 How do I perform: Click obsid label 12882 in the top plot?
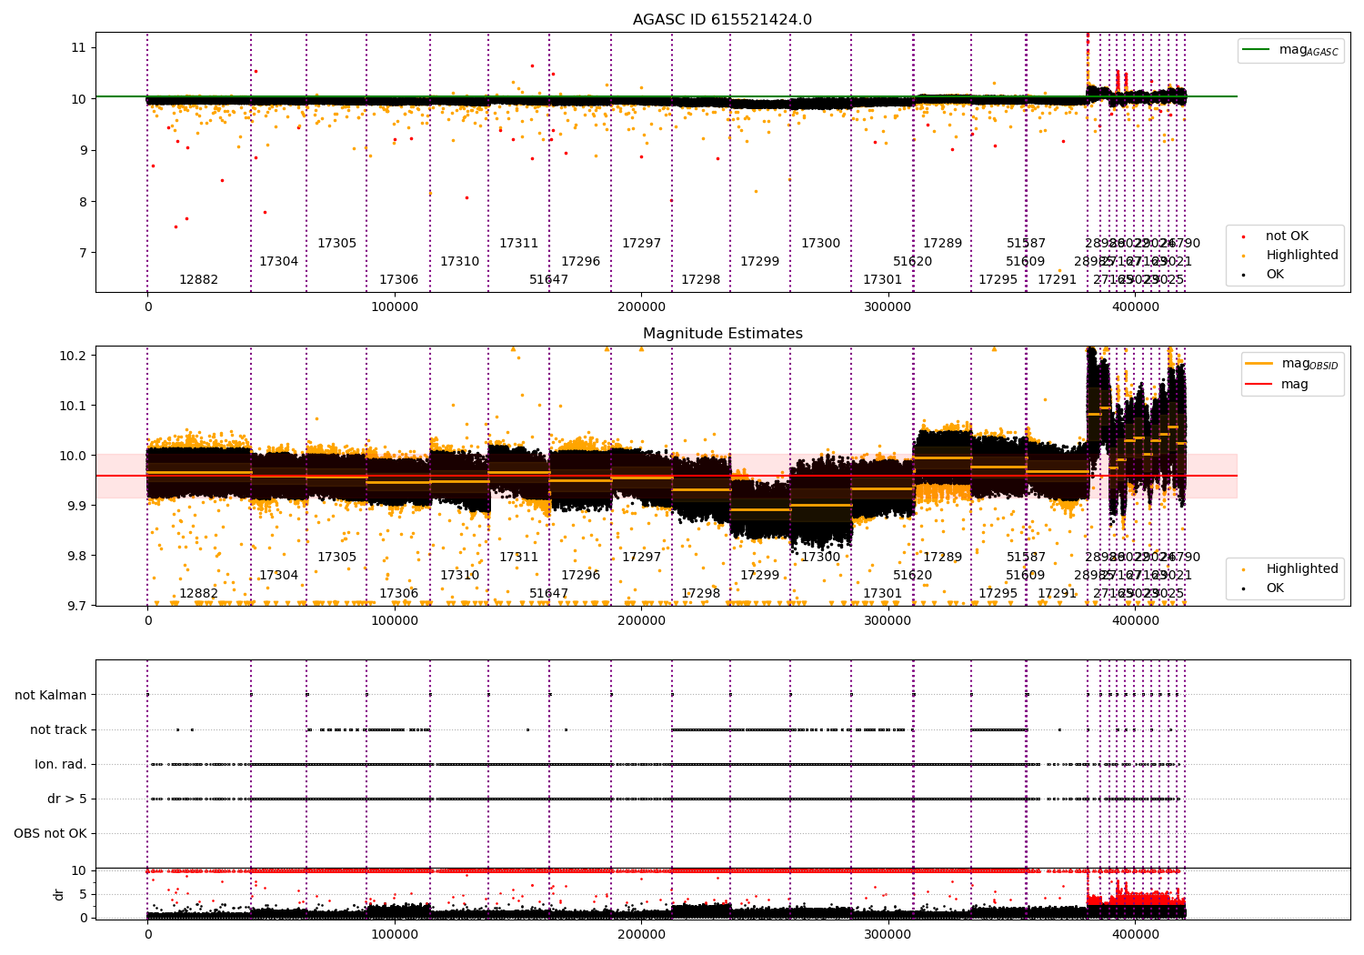(198, 280)
